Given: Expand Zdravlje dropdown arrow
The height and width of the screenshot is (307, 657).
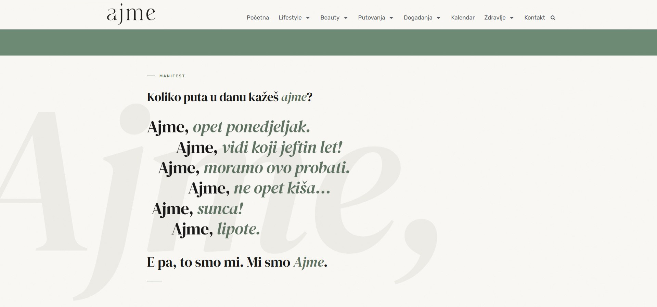Looking at the screenshot, I should (512, 18).
